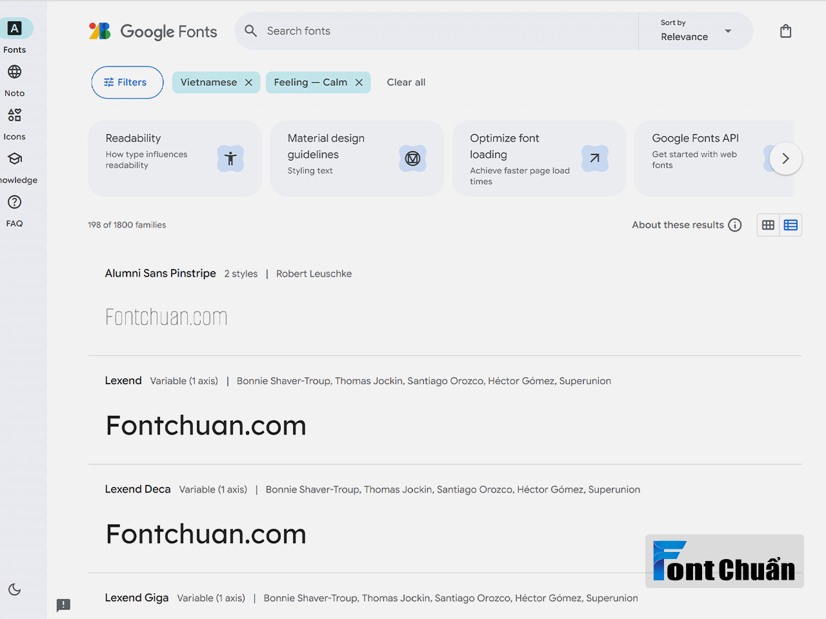Image resolution: width=826 pixels, height=619 pixels.
Task: Open the Sort by Relevance dropdown
Action: coord(696,31)
